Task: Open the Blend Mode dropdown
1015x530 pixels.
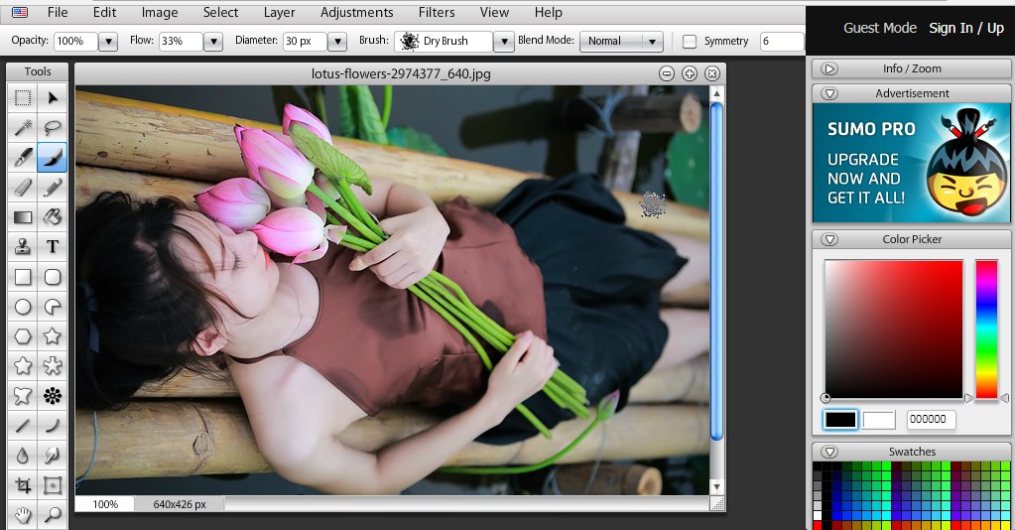Action: pyautogui.click(x=621, y=42)
